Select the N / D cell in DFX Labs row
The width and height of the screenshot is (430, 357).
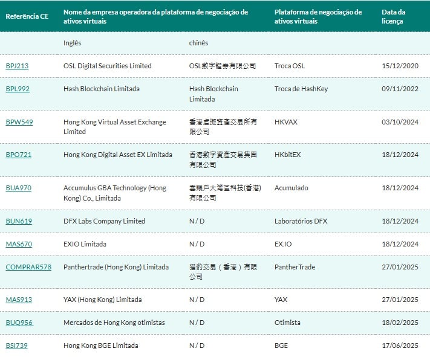coord(197,221)
